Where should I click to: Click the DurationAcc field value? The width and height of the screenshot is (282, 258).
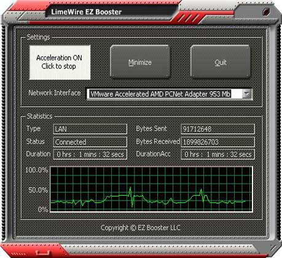pos(218,155)
